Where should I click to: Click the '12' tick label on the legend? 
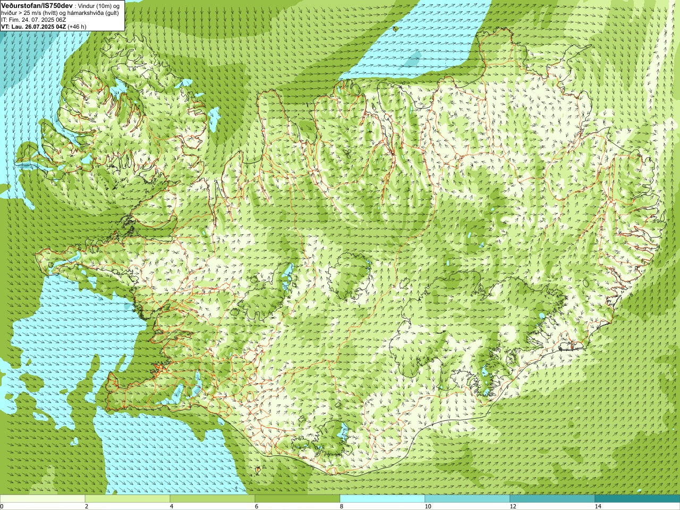click(x=513, y=506)
